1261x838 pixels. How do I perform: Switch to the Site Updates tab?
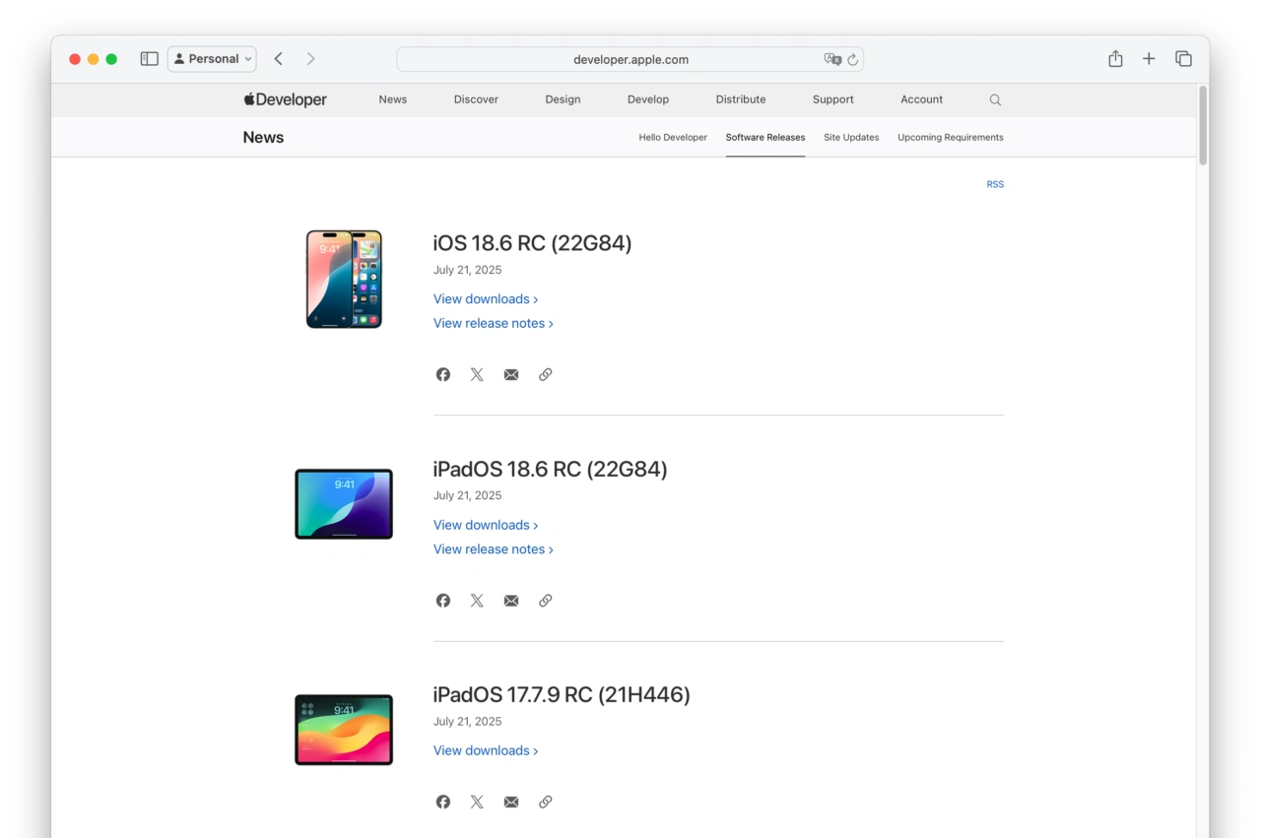[850, 137]
